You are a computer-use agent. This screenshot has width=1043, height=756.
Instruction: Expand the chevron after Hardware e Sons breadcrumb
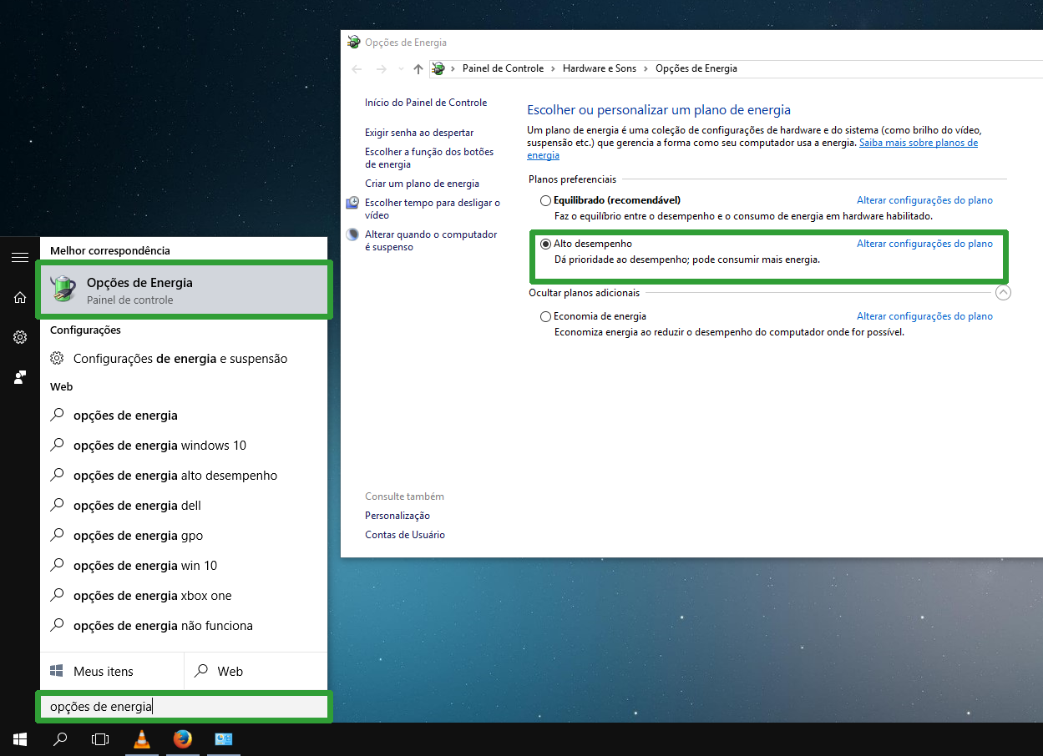[x=646, y=68]
